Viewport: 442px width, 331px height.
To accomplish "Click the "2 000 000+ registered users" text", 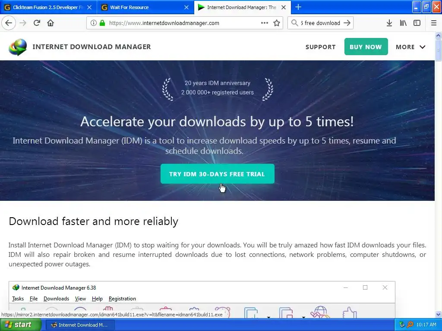I will tap(218, 92).
